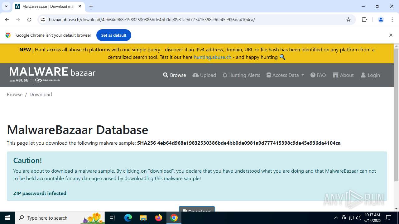View site information icon in address bar
Screen dimensions: 399x224
(43, 20)
